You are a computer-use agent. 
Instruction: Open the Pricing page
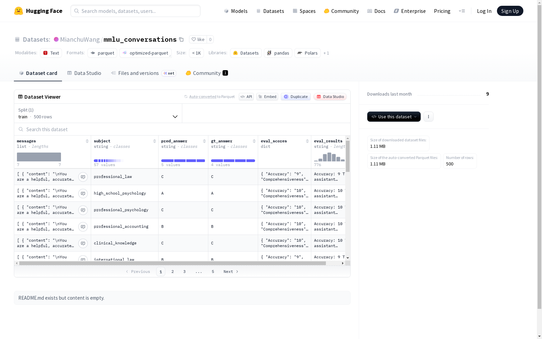[x=442, y=11]
